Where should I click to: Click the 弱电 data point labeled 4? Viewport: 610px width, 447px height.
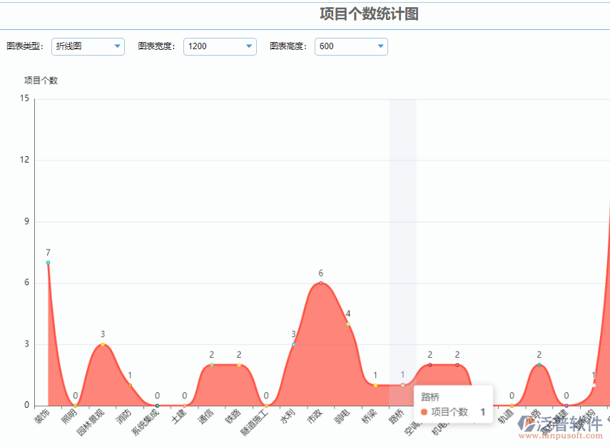point(348,324)
